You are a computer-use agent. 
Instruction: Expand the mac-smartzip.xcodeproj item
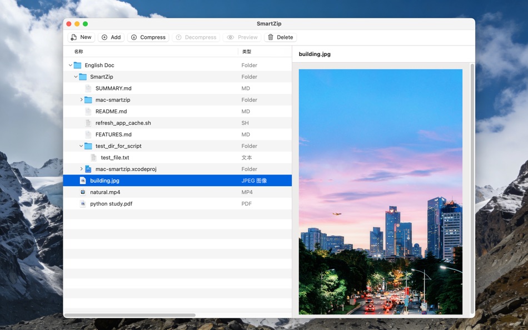click(81, 169)
